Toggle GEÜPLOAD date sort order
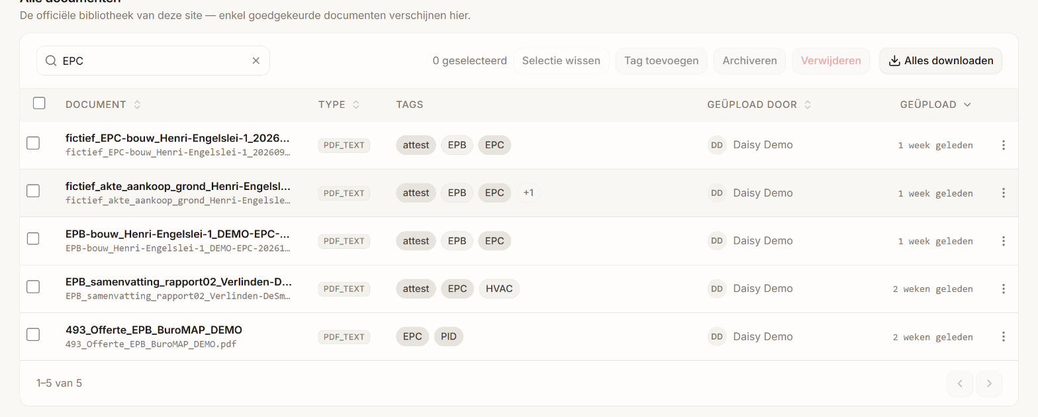 click(936, 105)
